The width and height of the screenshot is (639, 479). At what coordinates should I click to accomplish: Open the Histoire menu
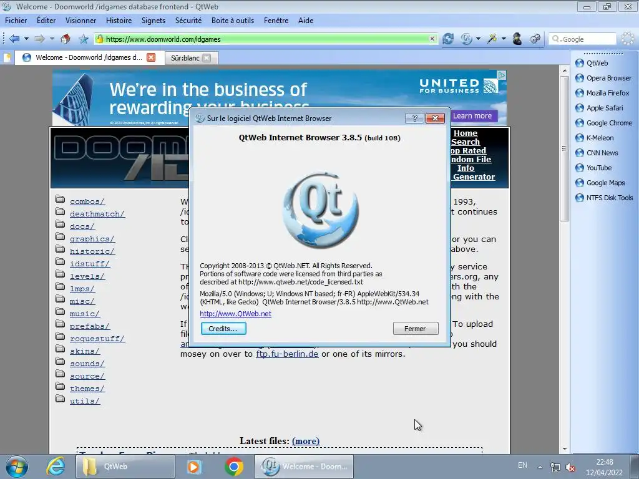pos(119,21)
